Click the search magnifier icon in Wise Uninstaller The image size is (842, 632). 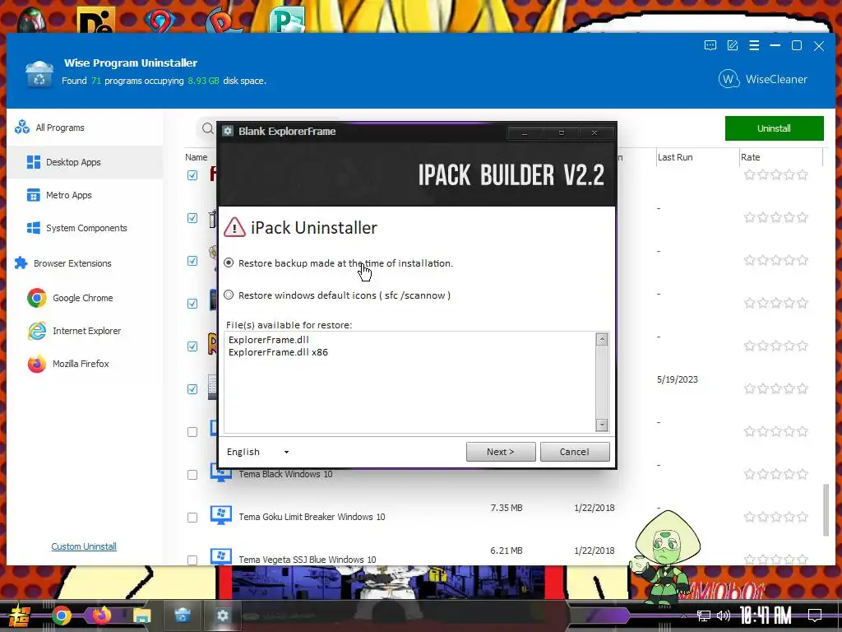[x=208, y=128]
